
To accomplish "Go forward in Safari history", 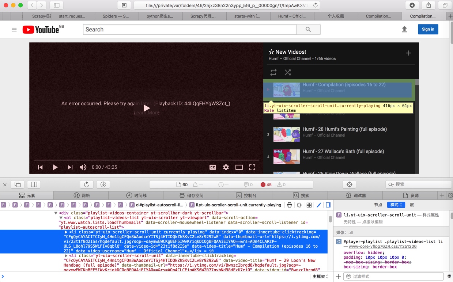I will click(42, 5).
